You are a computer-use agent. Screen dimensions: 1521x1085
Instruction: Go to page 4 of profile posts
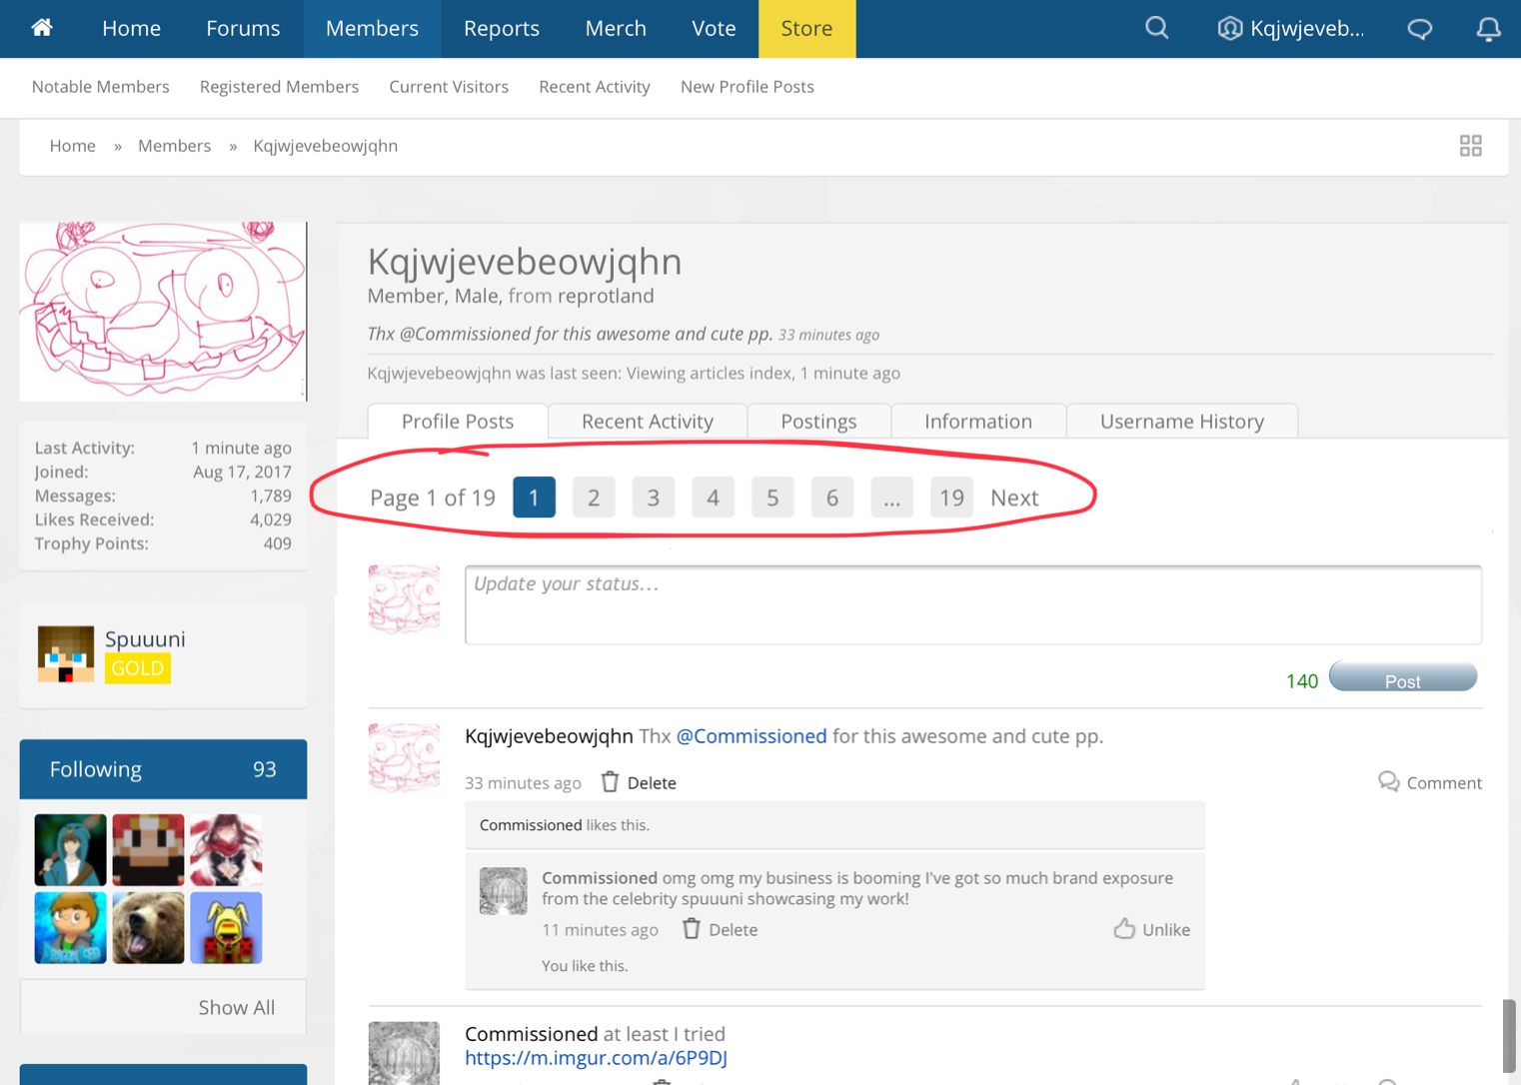713,498
